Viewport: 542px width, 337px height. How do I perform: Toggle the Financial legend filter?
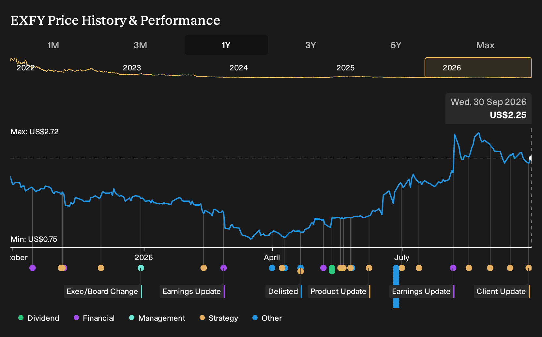(94, 318)
